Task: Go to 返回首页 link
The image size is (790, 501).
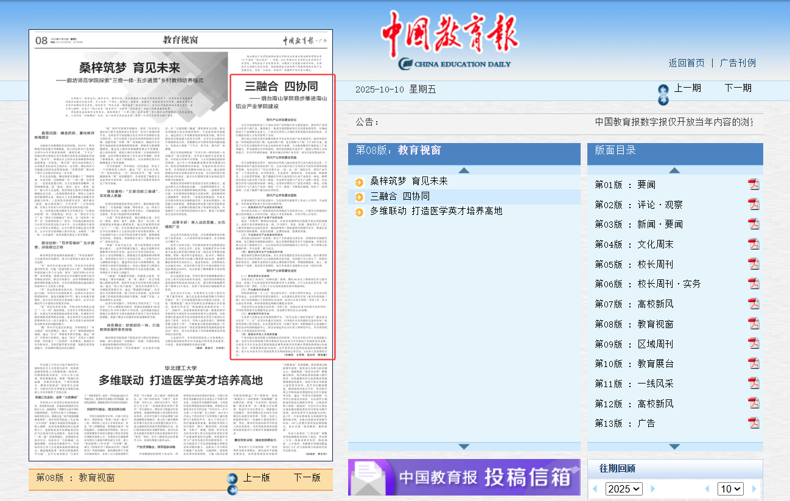Action: pos(687,63)
